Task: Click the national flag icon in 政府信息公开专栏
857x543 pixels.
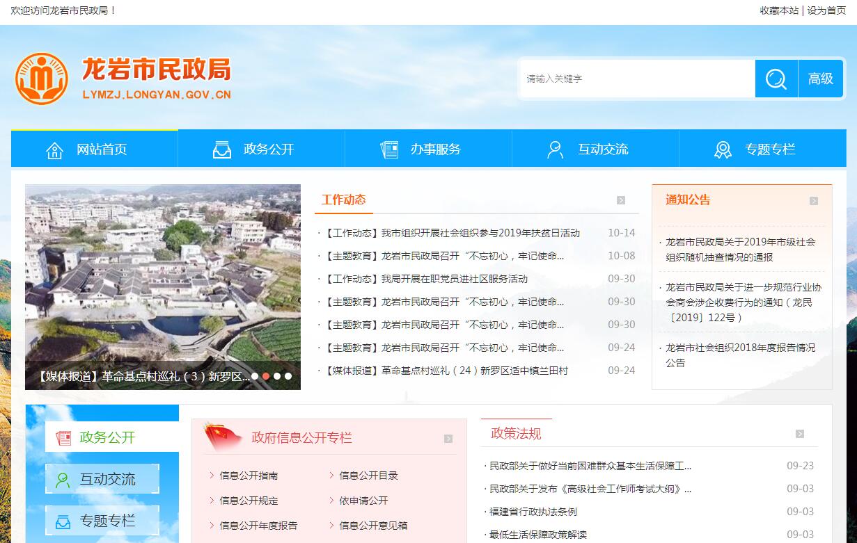Action: [x=223, y=437]
